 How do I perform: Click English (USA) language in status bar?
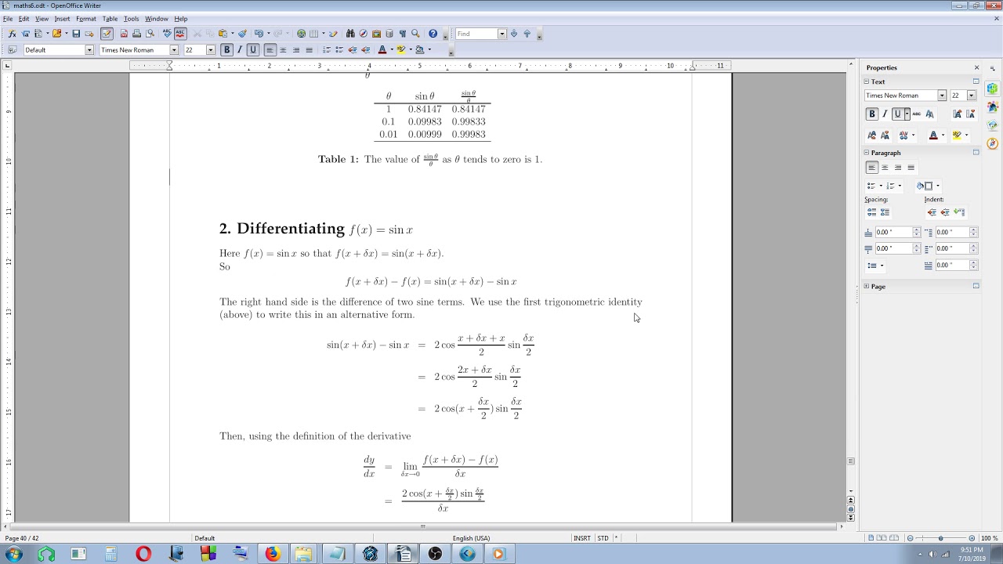pos(471,538)
